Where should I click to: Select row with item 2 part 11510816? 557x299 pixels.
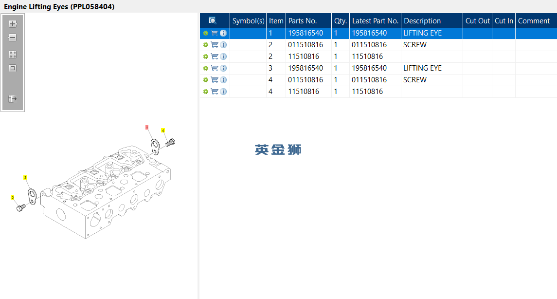[378, 56]
